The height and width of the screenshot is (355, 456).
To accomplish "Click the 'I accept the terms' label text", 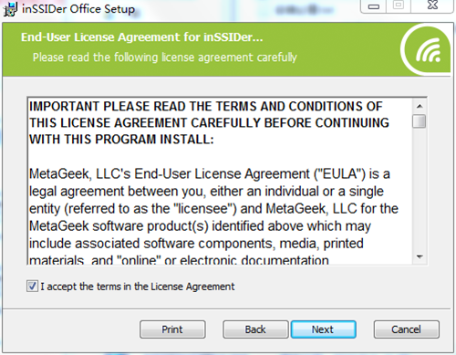I will coord(138,287).
